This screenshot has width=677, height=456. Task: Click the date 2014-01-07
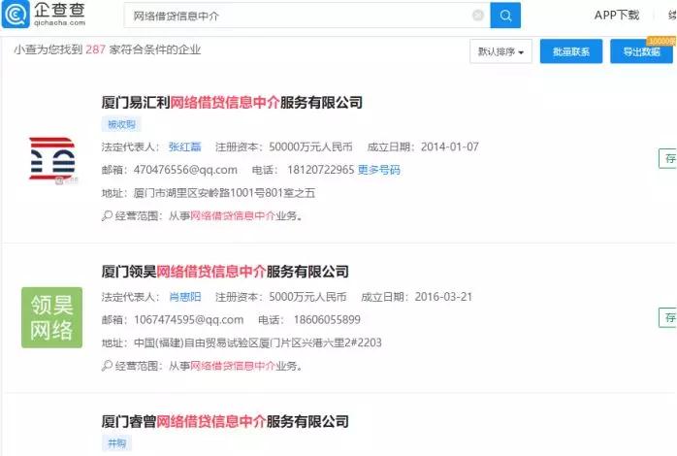click(450, 147)
